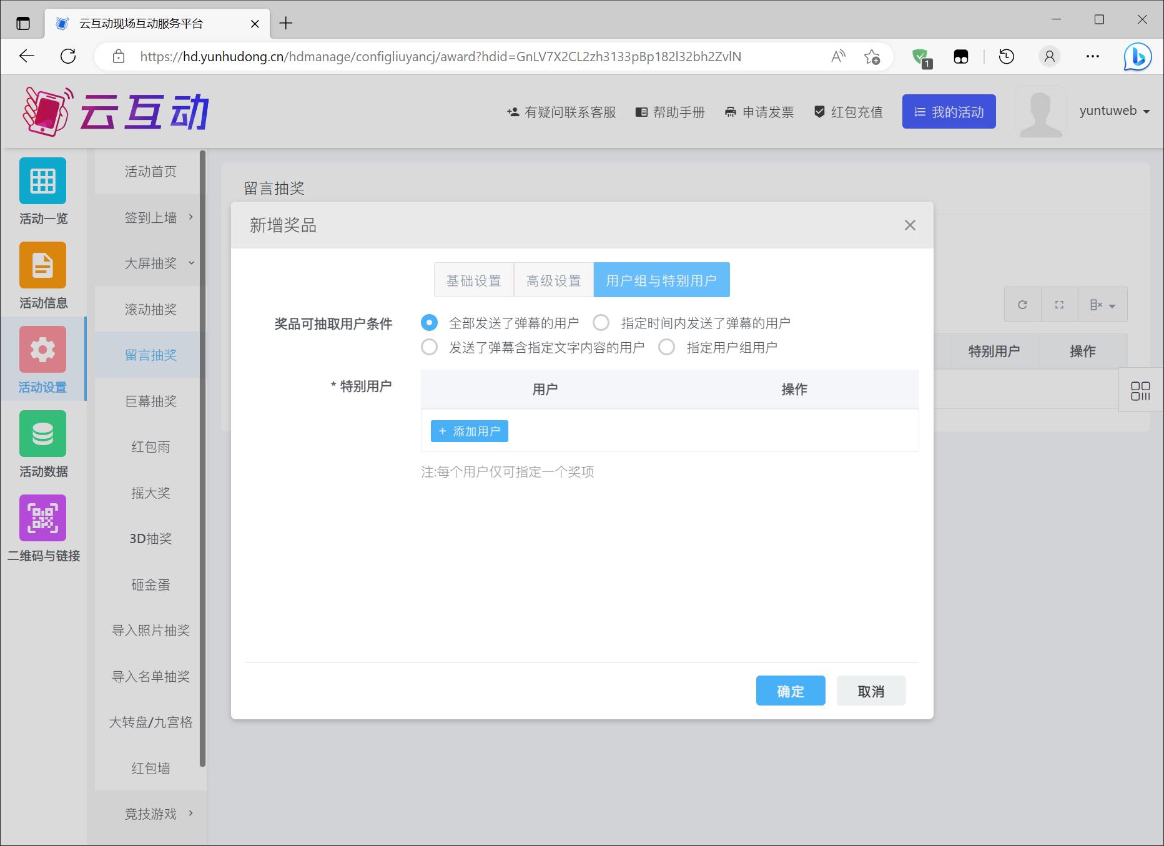Open a new browser tab
This screenshot has height=846, width=1164.
pyautogui.click(x=286, y=23)
